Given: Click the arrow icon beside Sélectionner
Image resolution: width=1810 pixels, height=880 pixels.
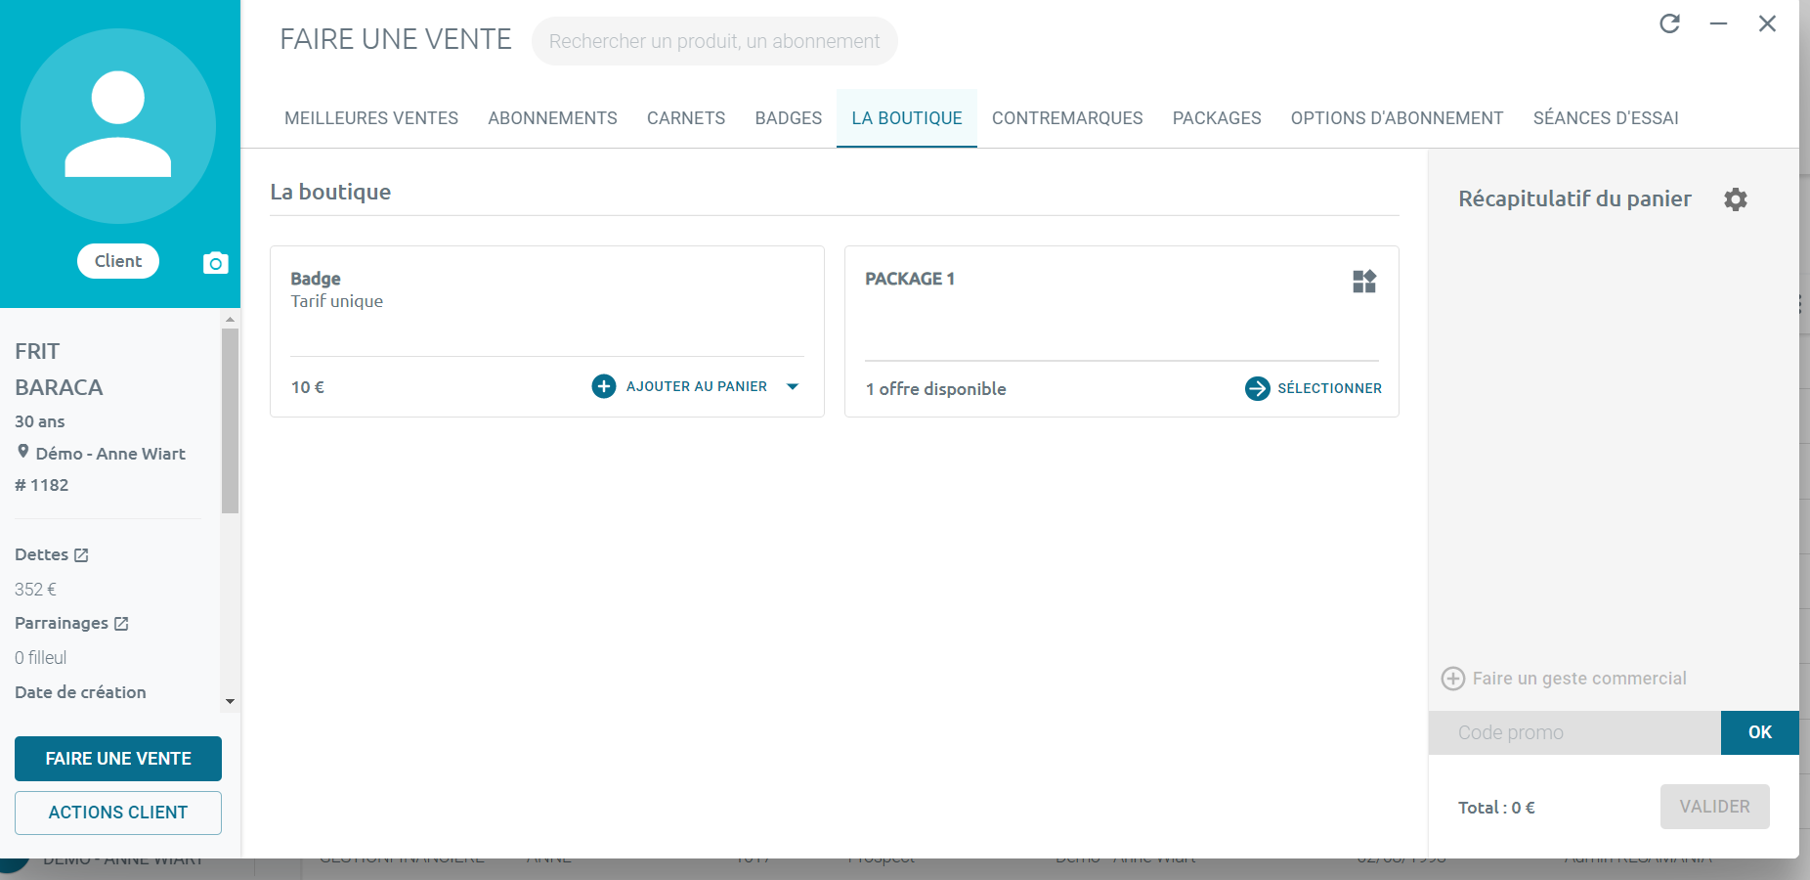Looking at the screenshot, I should pyautogui.click(x=1258, y=388).
